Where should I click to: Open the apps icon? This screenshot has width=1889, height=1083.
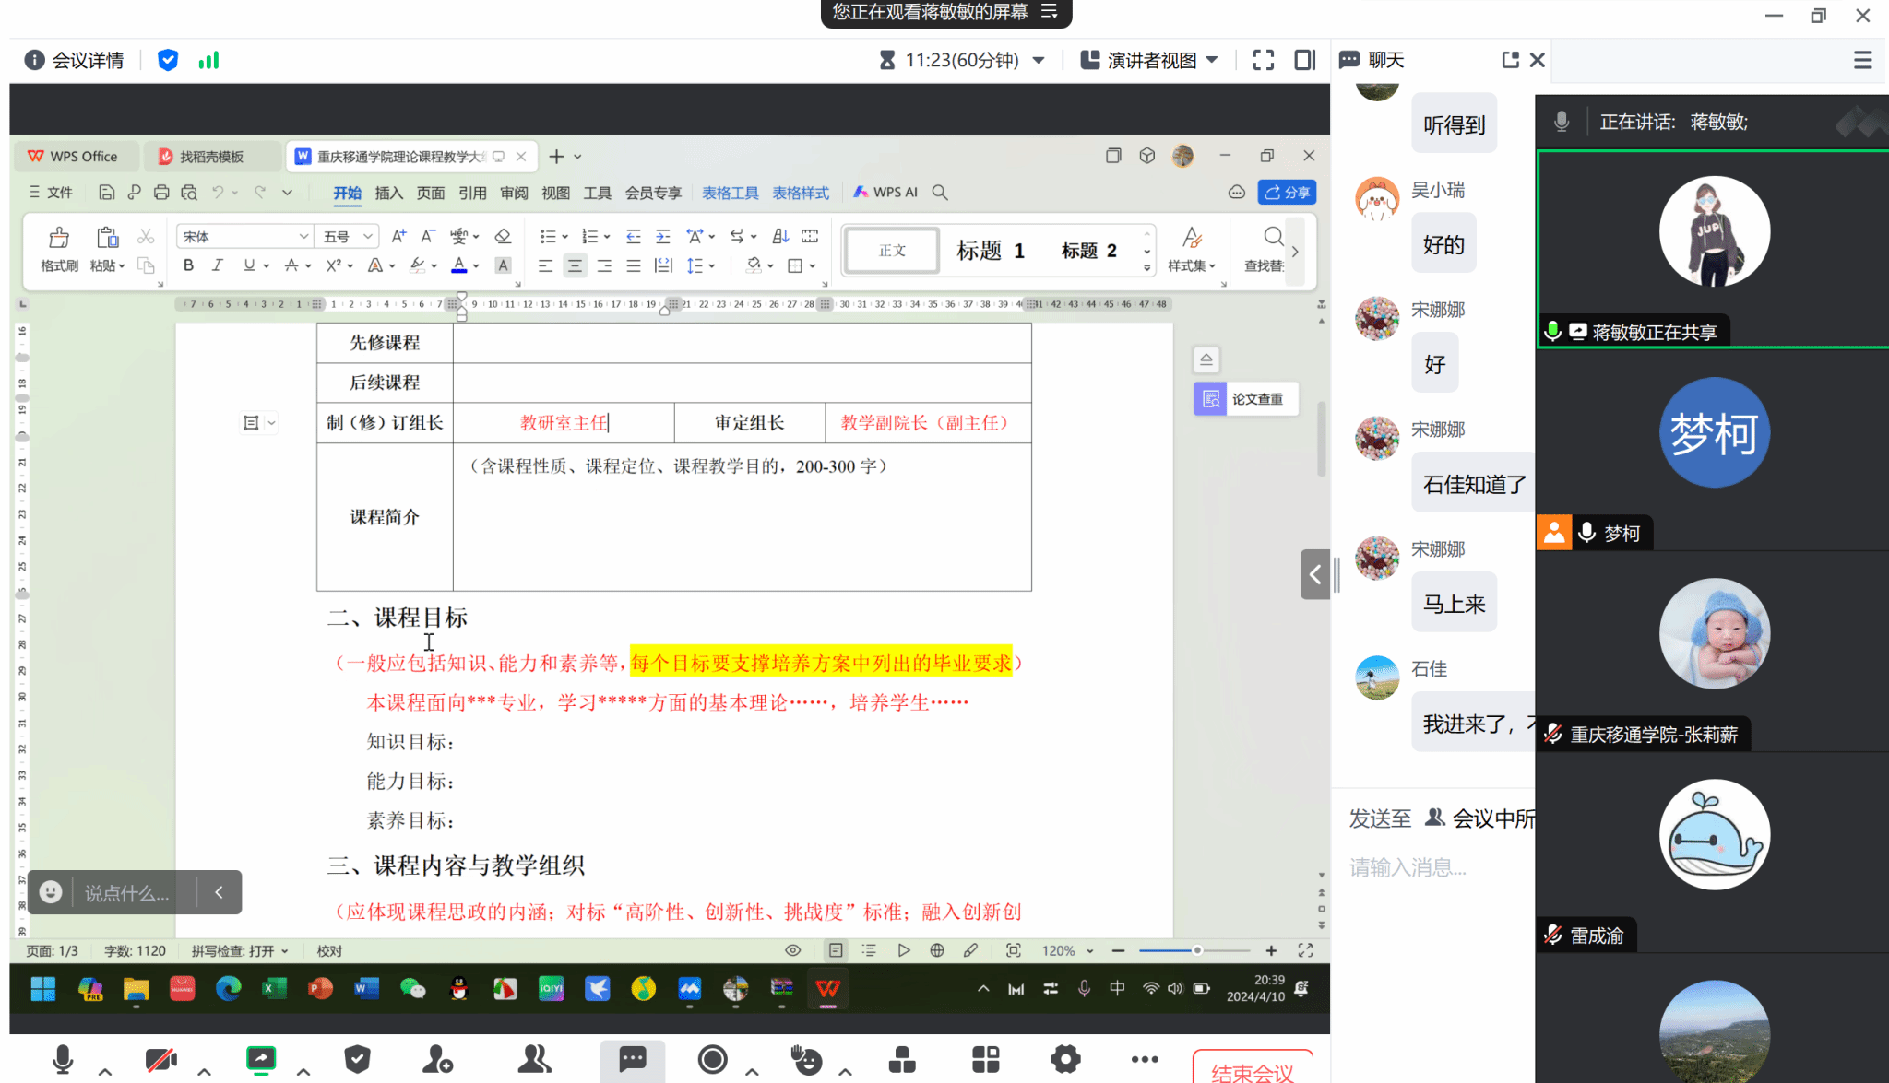tap(985, 1060)
